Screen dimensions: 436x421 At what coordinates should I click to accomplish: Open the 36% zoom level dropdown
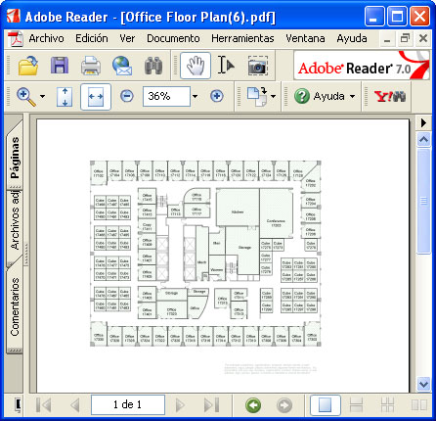(195, 96)
